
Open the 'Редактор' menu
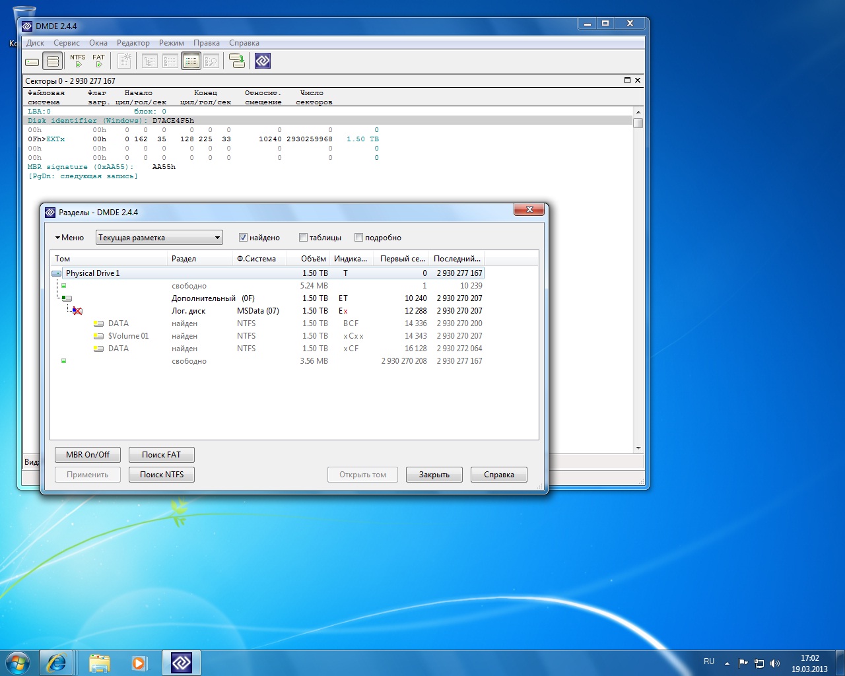tap(133, 43)
